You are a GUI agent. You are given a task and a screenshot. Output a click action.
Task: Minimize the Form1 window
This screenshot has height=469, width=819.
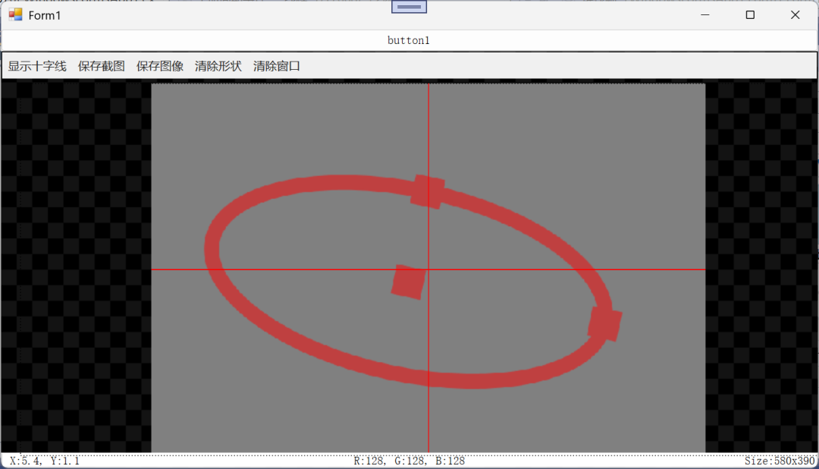coord(705,15)
